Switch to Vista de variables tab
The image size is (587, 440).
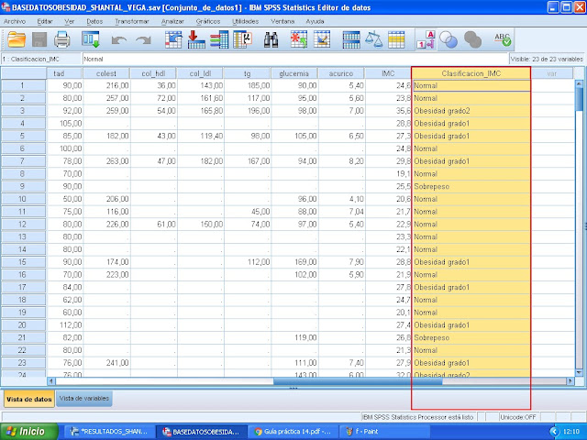(84, 399)
